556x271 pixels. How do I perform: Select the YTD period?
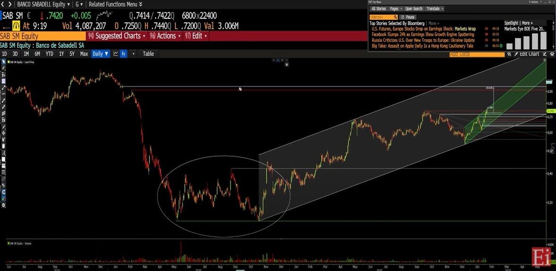(x=49, y=54)
